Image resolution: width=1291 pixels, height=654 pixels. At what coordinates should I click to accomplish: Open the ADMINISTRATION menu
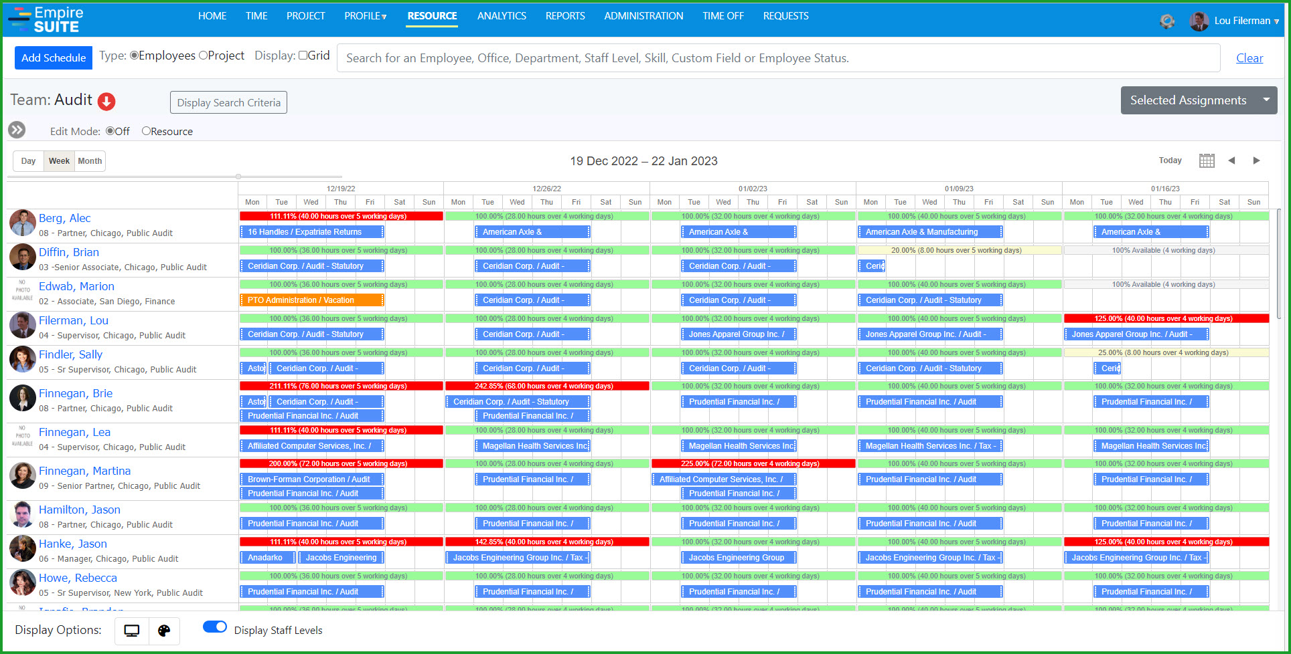click(643, 16)
